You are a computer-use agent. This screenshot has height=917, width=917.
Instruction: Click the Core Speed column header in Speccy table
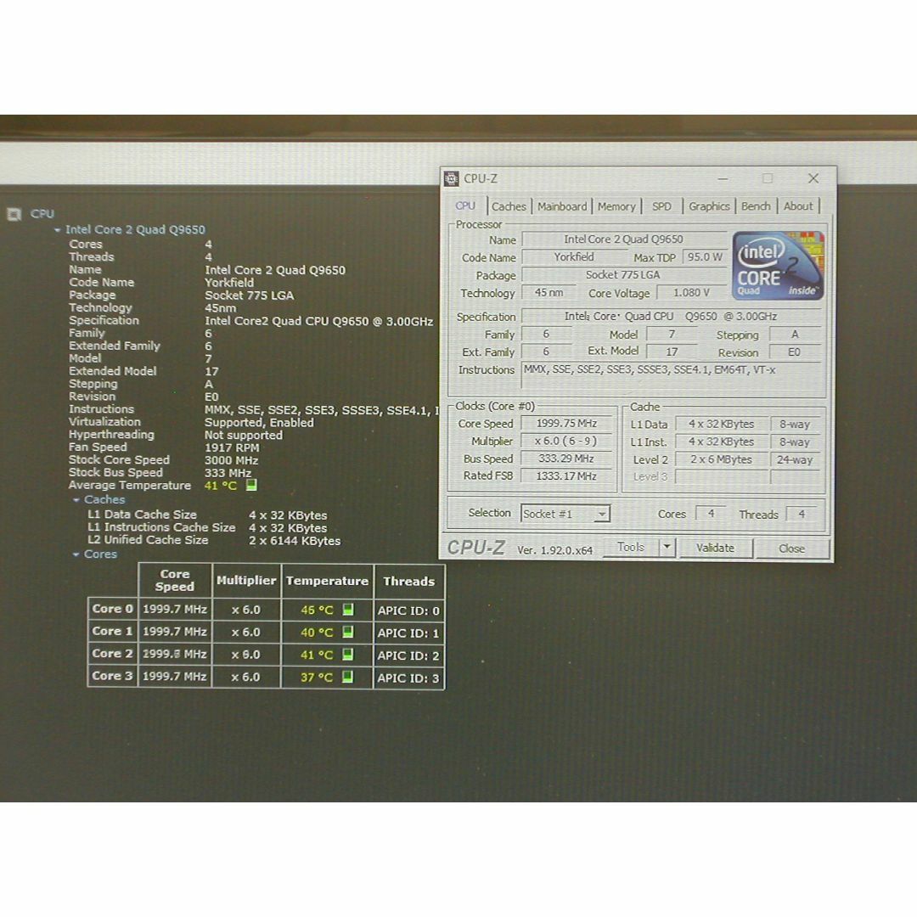click(175, 580)
